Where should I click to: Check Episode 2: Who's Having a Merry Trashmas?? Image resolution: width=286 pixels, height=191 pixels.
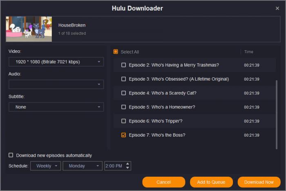[123, 65]
